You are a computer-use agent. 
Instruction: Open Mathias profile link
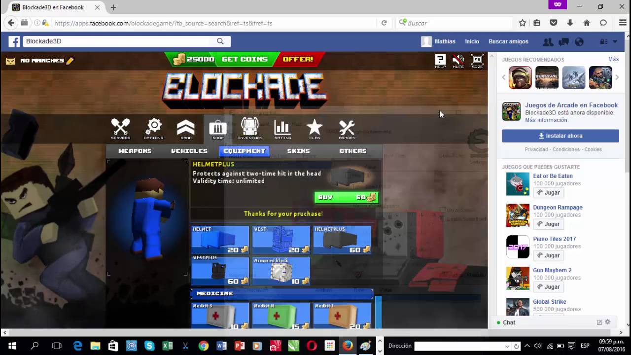(x=438, y=41)
